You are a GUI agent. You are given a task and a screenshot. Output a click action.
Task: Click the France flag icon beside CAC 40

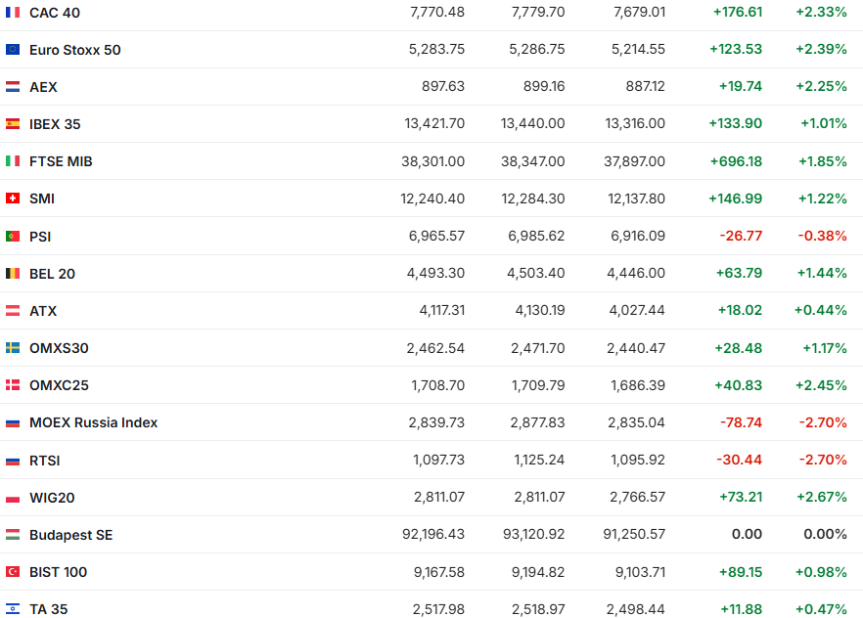13,13
